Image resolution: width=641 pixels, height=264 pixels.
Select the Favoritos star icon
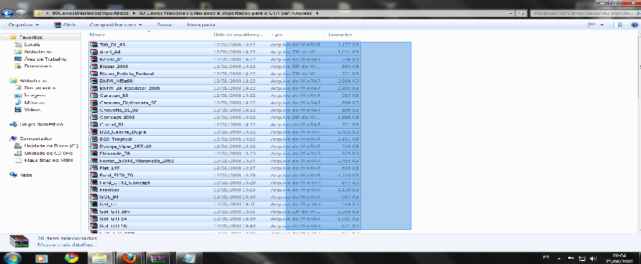pyautogui.click(x=12, y=37)
